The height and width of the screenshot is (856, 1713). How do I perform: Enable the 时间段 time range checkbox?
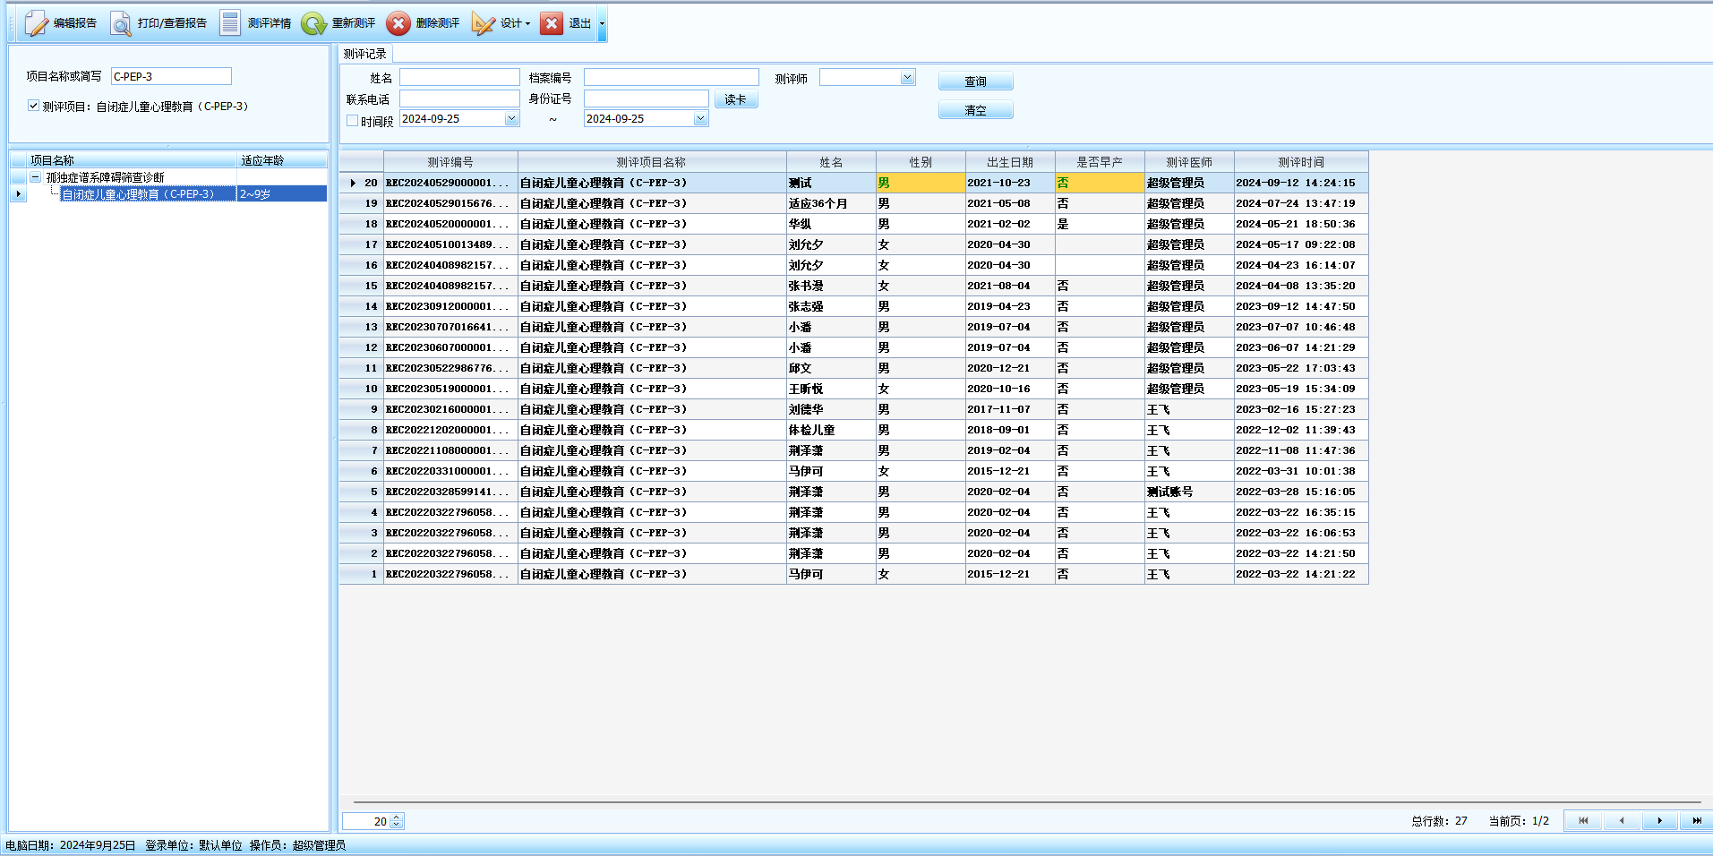[353, 120]
